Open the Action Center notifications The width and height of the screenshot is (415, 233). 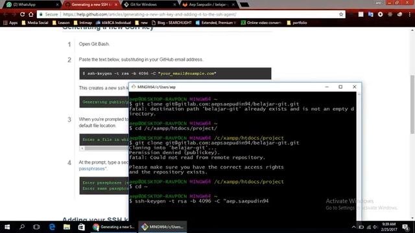point(405,227)
